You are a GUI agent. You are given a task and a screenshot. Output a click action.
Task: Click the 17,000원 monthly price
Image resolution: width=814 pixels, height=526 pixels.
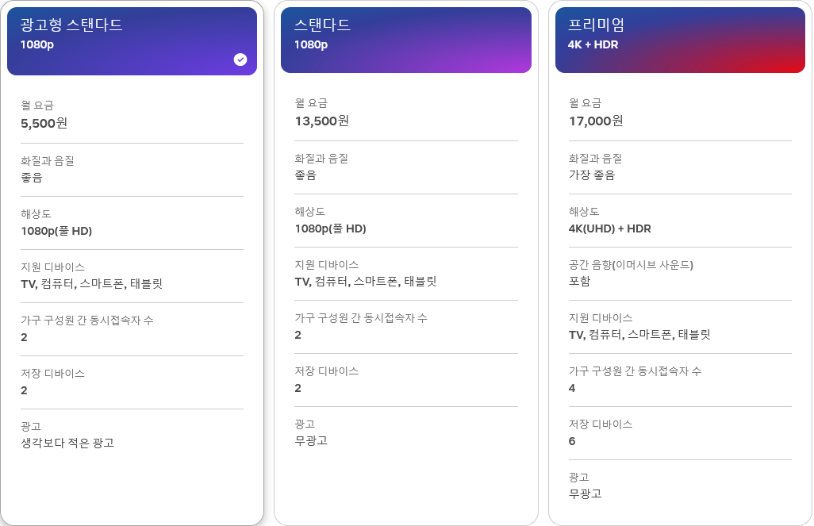(x=596, y=121)
